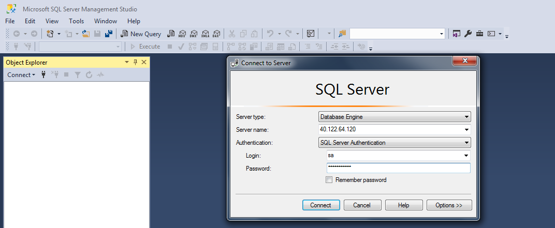Screen dimensions: 555x228
Task: Click the Cut scissors icon
Action: 232,34
